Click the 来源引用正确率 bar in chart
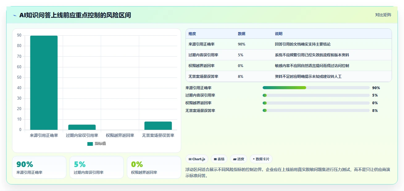Screen dimensions: 404x191 [x=44, y=83]
